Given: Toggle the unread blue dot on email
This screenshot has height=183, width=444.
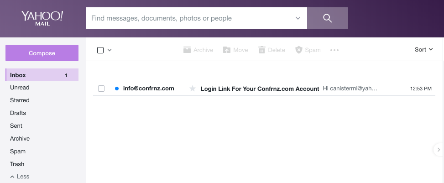Looking at the screenshot, I should pyautogui.click(x=117, y=89).
